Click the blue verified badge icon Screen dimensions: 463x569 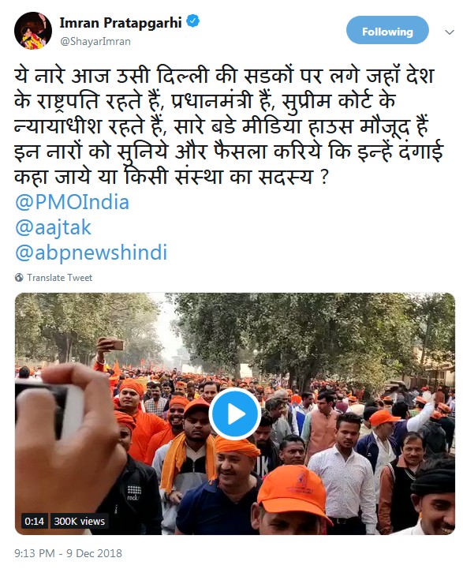click(192, 22)
